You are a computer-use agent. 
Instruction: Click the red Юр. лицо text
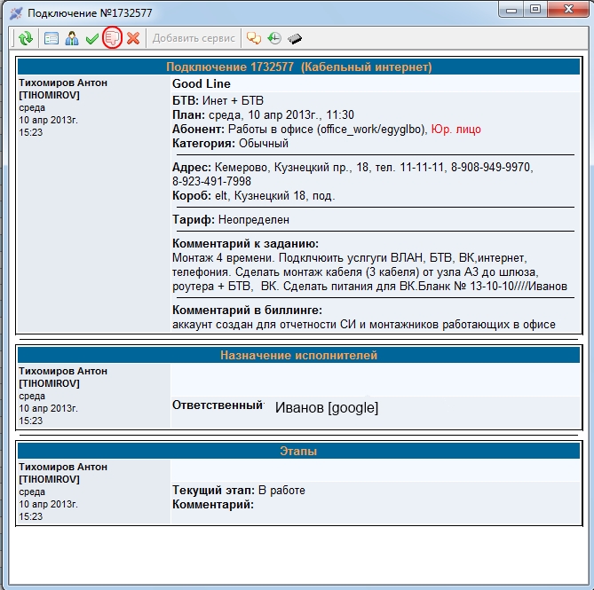(x=456, y=129)
